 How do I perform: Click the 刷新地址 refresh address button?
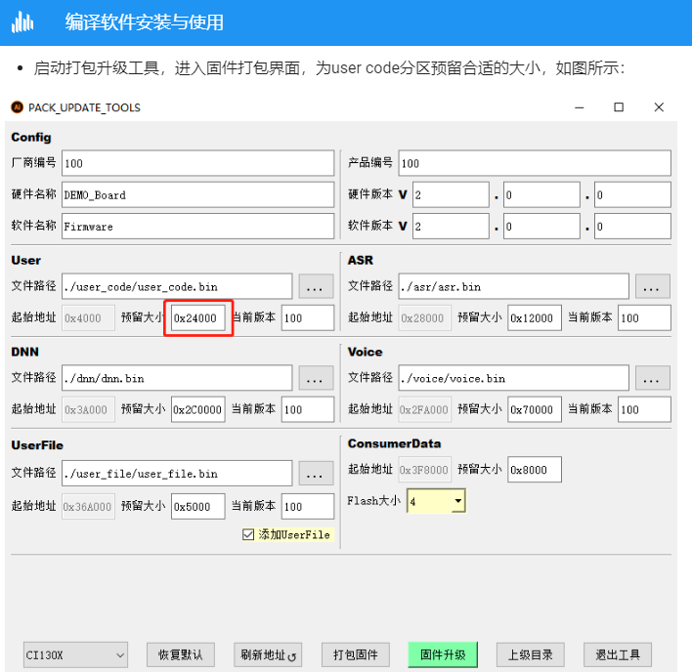pos(266,654)
